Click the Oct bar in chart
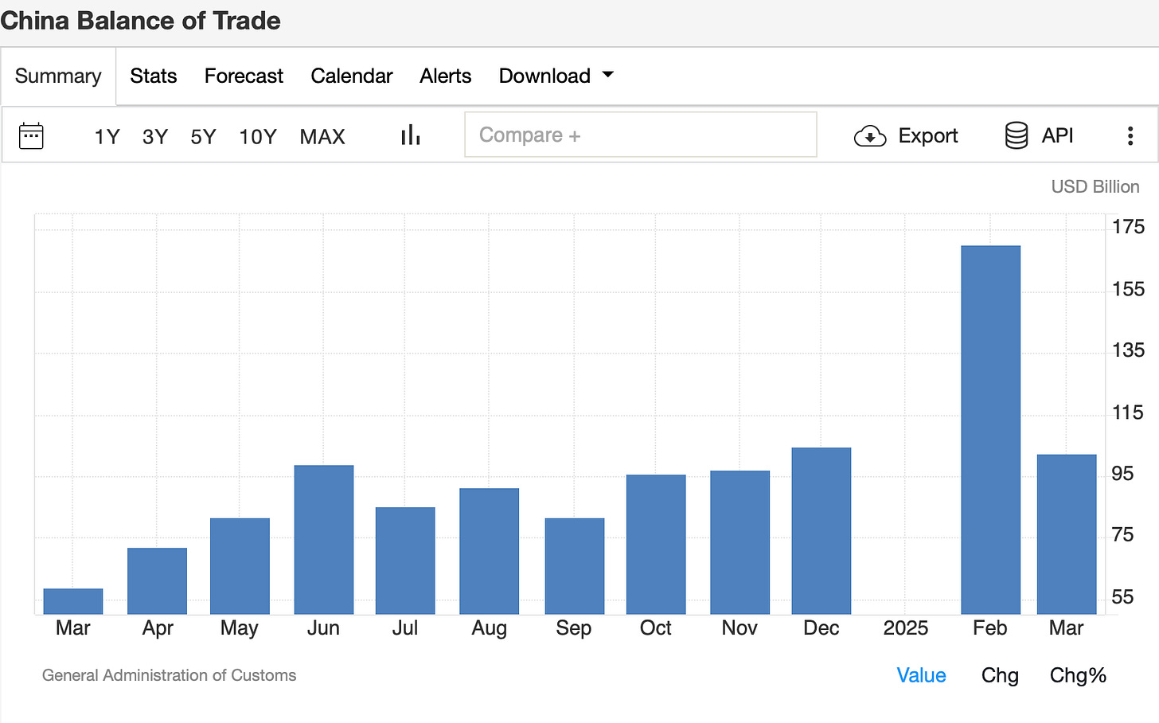This screenshot has width=1159, height=723. (x=656, y=545)
